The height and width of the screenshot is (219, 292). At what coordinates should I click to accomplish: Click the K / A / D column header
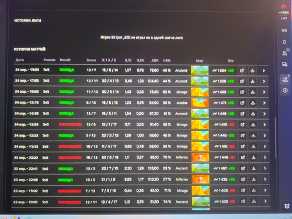coord(109,60)
